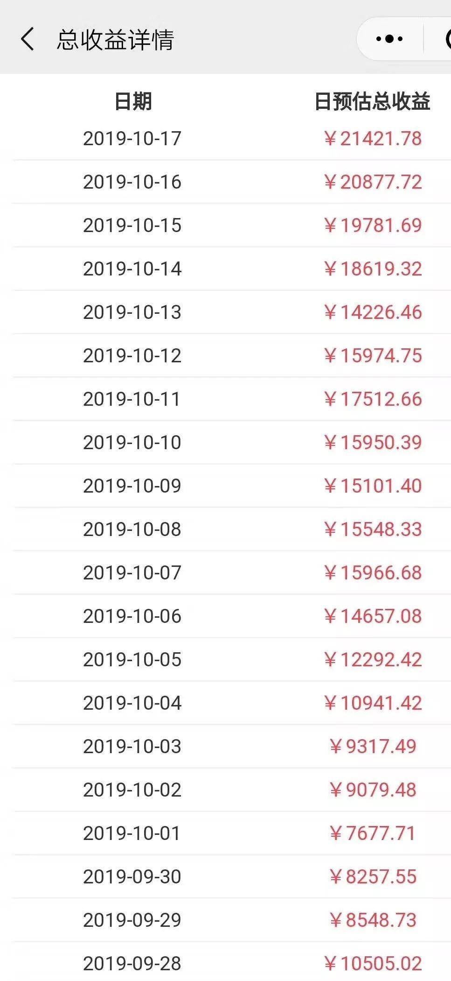Image resolution: width=451 pixels, height=981 pixels.
Task: Tap the mini-program close circle icon
Action: 447,39
